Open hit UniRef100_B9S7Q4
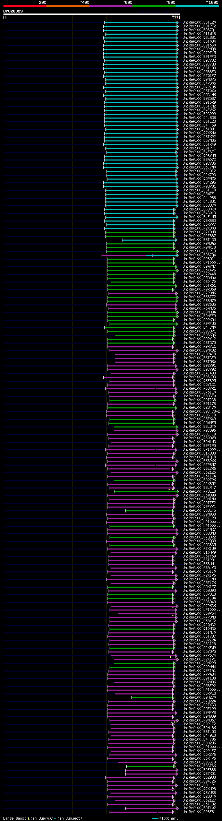Image resolution: width=222 pixels, height=821 pixels. [x=199, y=255]
